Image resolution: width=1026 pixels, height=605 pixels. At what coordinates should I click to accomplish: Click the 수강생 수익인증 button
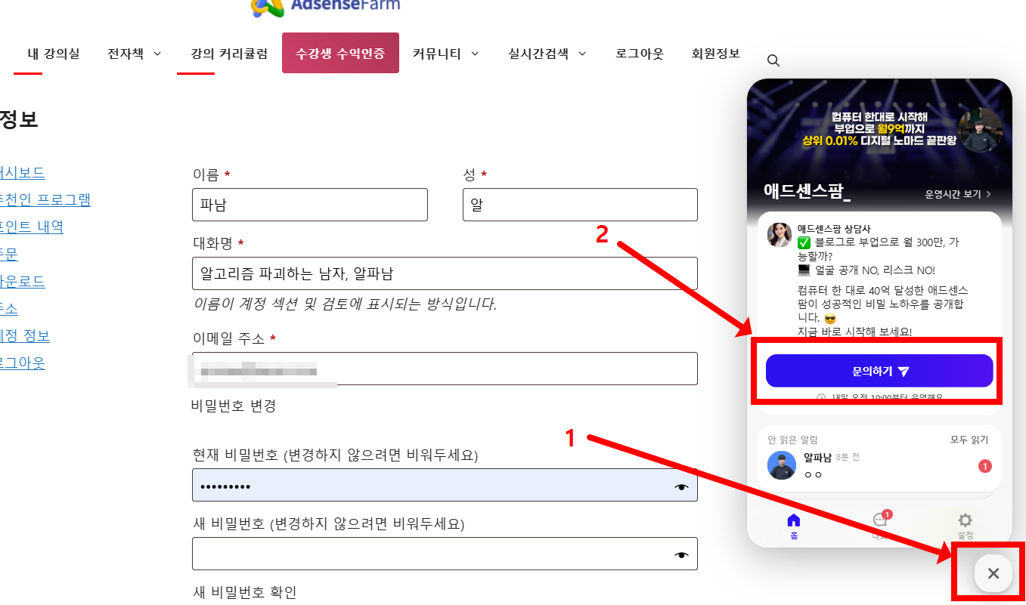pos(340,53)
